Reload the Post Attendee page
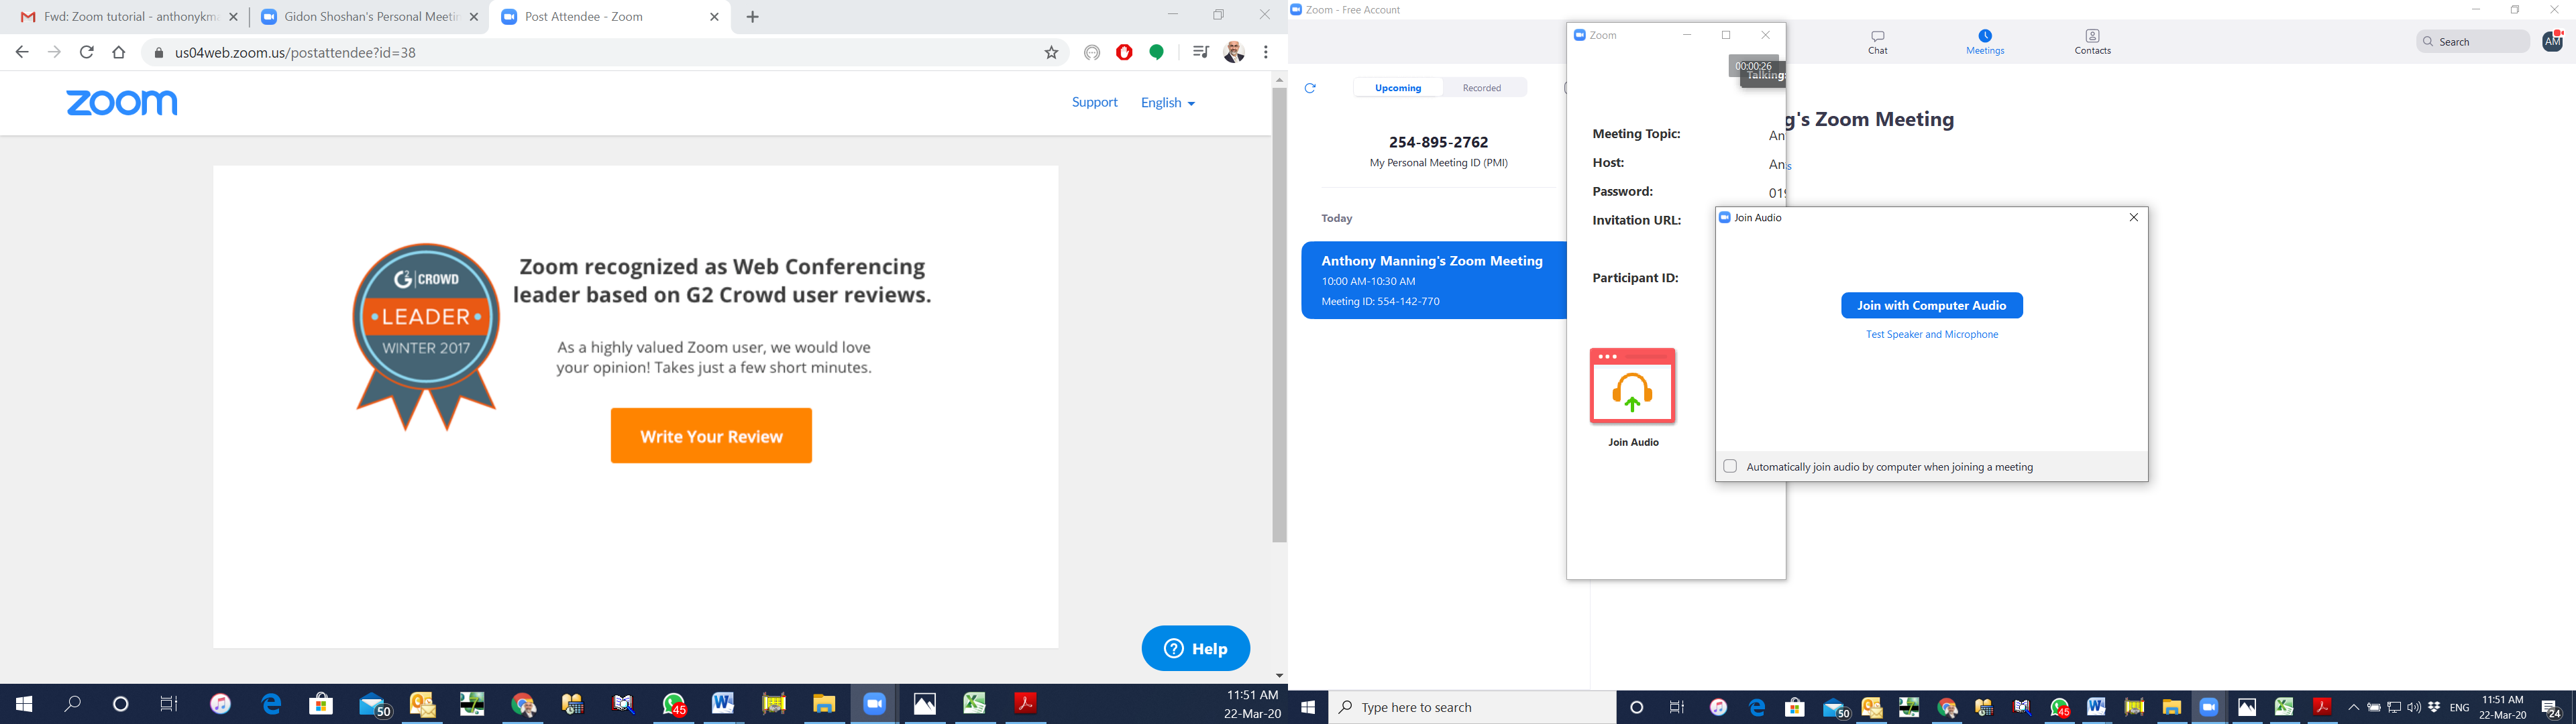The image size is (2576, 724). pyautogui.click(x=87, y=53)
